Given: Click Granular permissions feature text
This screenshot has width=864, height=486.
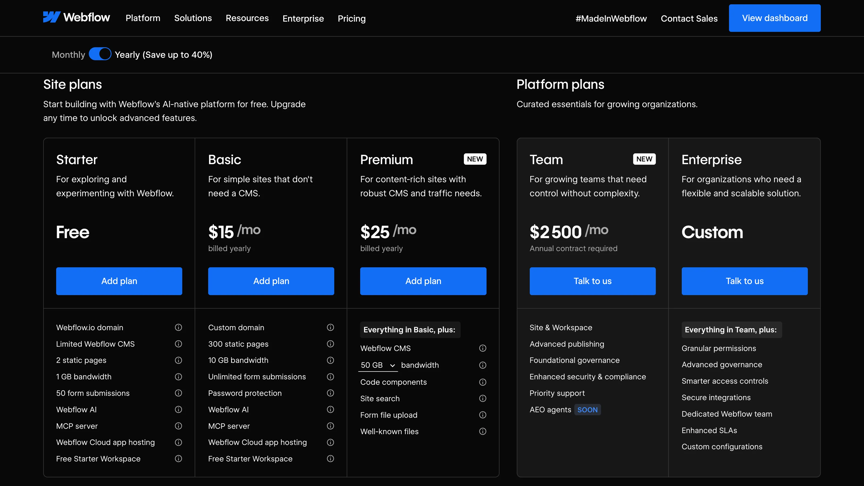Looking at the screenshot, I should tap(719, 348).
